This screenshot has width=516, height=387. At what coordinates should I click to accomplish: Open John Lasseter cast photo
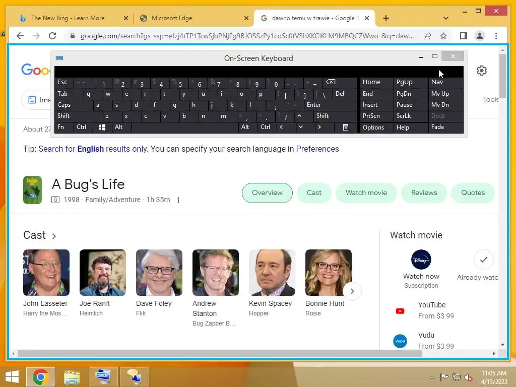click(46, 273)
